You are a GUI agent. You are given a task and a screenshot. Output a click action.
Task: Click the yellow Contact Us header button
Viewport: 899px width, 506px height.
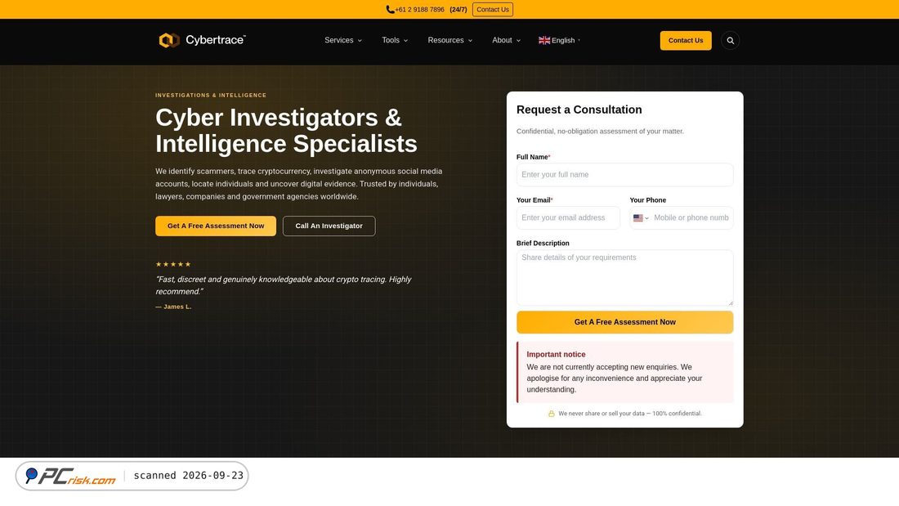point(685,40)
